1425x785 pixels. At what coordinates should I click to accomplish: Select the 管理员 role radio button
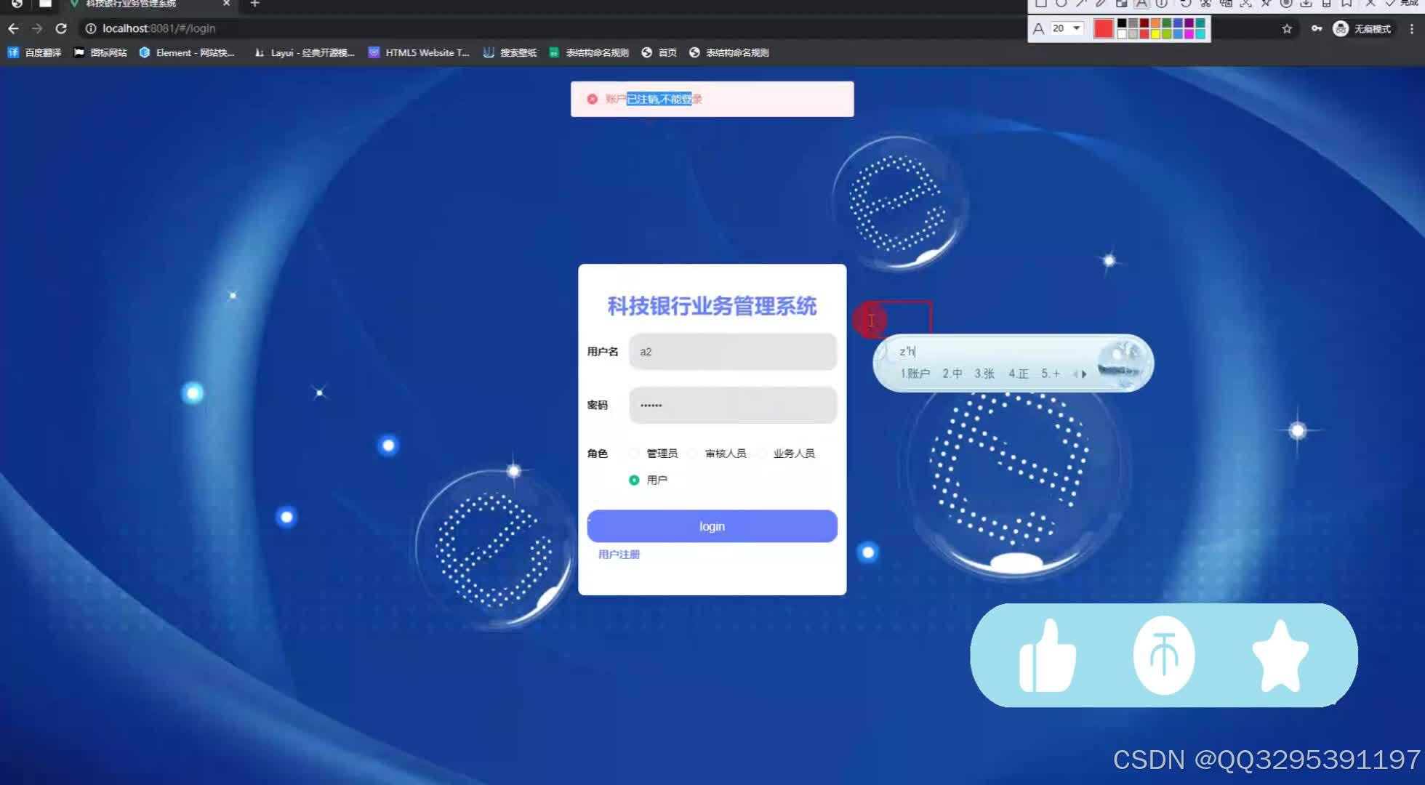[633, 452]
